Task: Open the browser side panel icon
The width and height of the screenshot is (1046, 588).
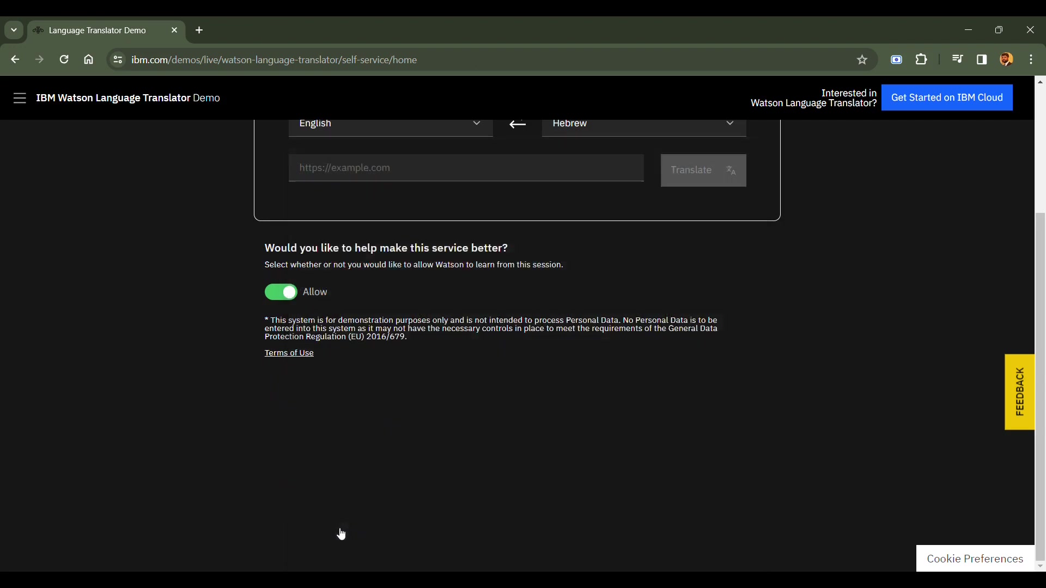Action: click(x=982, y=59)
